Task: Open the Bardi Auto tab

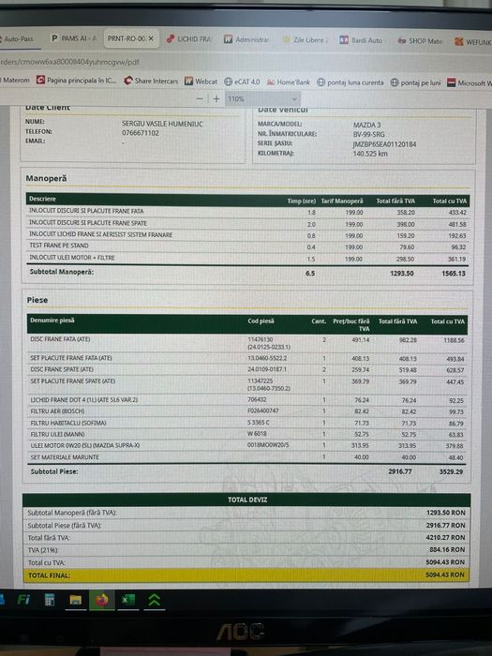Action: pyautogui.click(x=361, y=40)
